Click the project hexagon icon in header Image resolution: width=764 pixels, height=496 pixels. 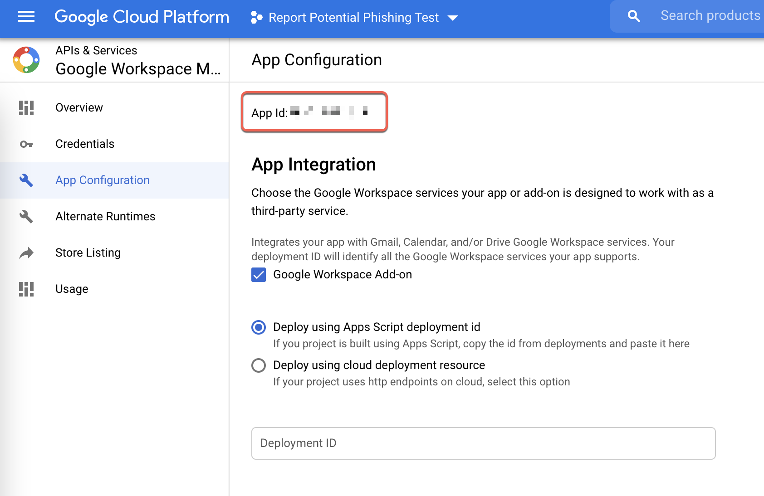pos(256,17)
